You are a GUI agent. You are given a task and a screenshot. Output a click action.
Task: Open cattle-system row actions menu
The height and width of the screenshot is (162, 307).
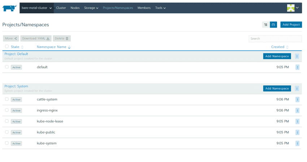(x=297, y=99)
